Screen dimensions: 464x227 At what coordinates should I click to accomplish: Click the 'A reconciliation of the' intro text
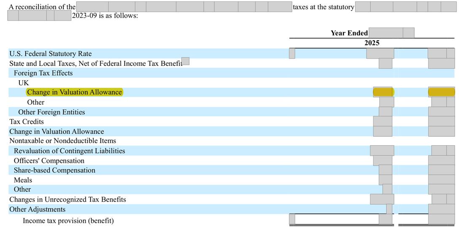[x=42, y=7]
